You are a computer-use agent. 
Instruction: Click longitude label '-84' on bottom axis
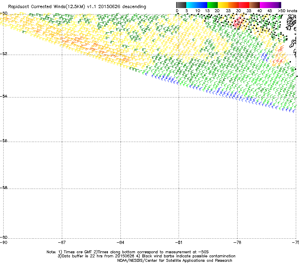pyautogui.click(x=120, y=242)
